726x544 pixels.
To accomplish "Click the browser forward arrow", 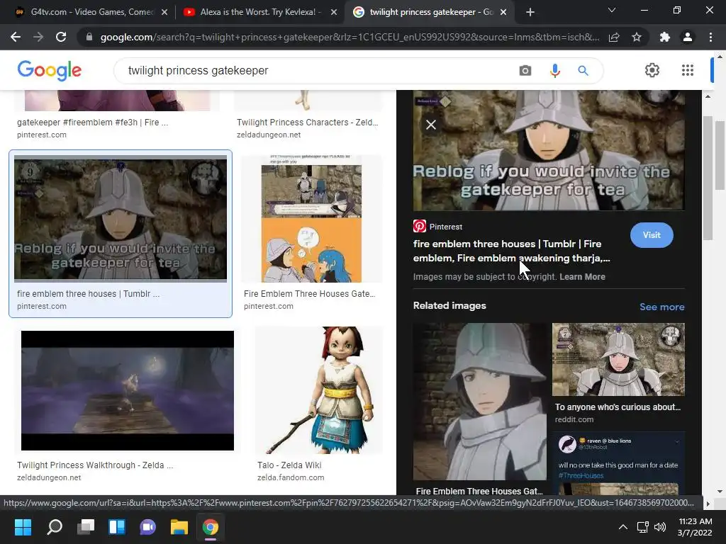I will coord(38,37).
